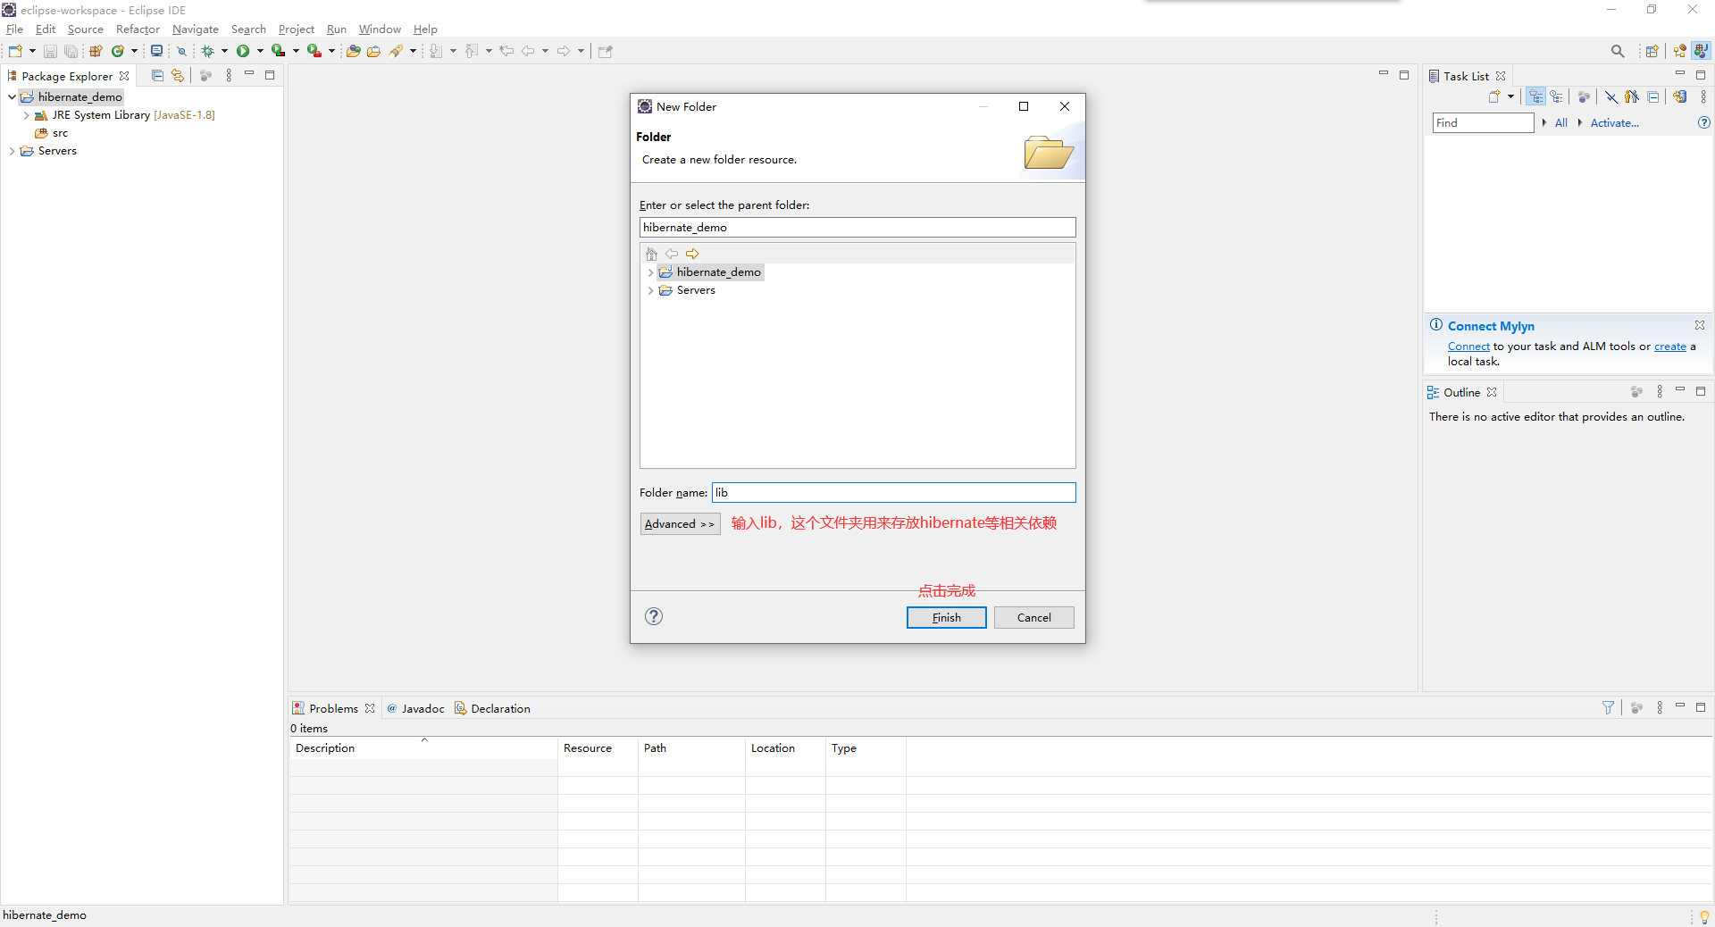The height and width of the screenshot is (927, 1715).
Task: Synchronize tasks in Task List toolbar
Action: coord(1680,96)
